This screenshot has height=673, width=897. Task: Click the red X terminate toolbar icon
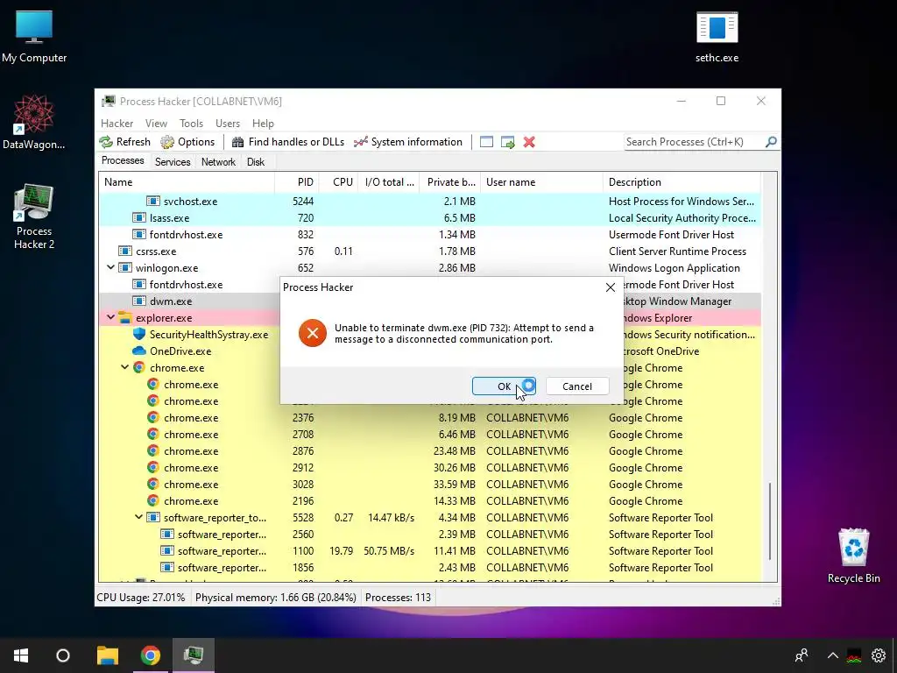pos(529,142)
